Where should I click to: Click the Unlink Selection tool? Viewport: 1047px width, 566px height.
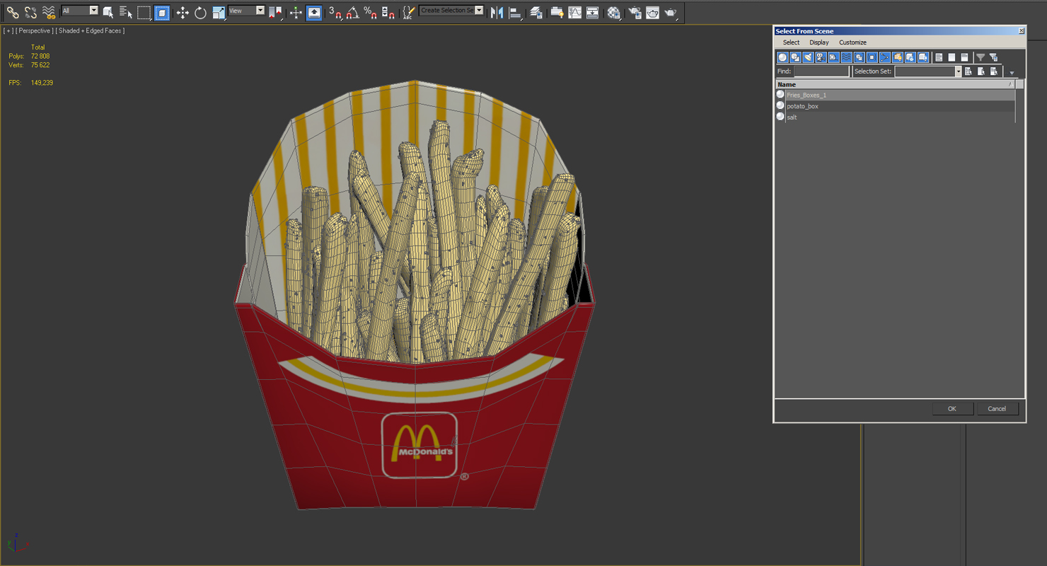(30, 12)
